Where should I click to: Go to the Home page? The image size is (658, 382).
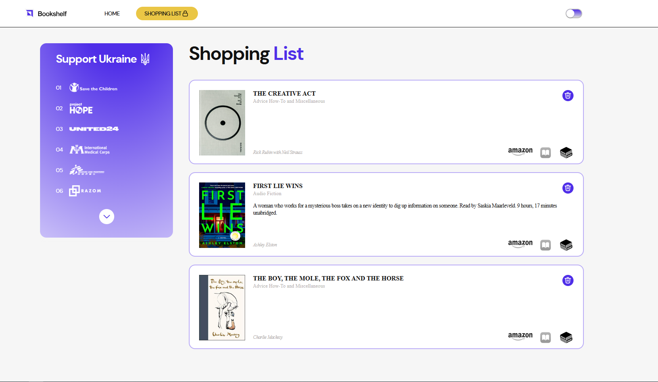[112, 13]
